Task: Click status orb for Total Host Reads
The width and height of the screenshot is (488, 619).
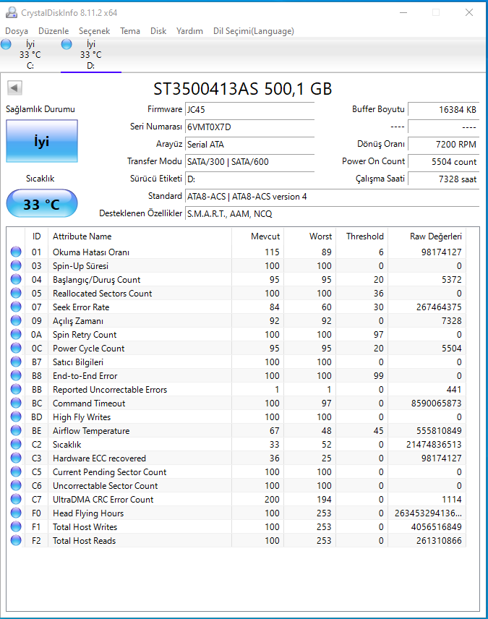Action: [16, 540]
